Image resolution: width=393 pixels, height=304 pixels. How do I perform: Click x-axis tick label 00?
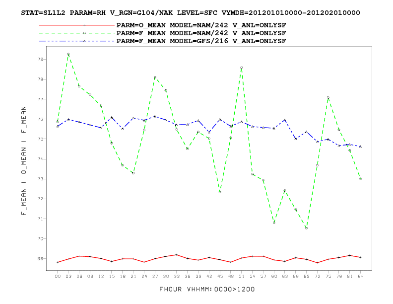point(58,276)
